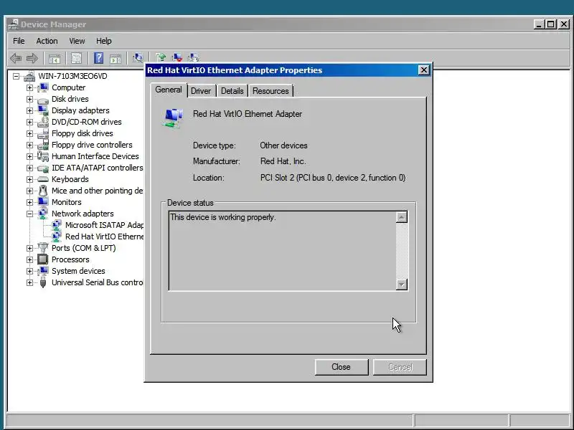Click the Display adapters category icon
Viewport: 574px width, 430px height.
click(43, 110)
